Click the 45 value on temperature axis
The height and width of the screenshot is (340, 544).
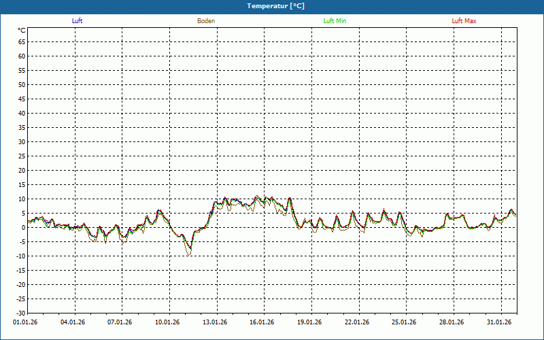click(x=22, y=99)
